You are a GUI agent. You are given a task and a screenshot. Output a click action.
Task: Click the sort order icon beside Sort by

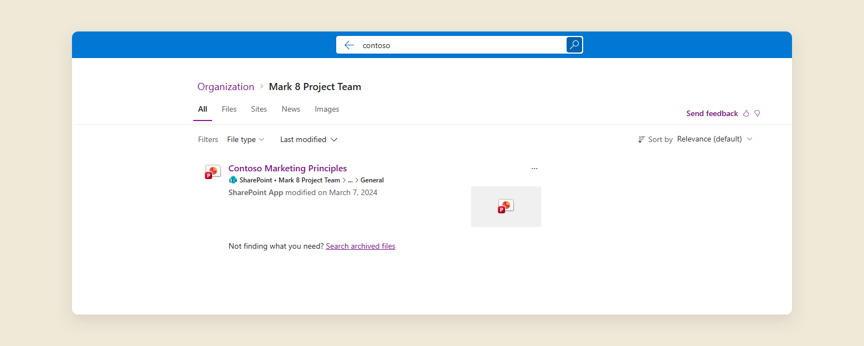point(641,139)
